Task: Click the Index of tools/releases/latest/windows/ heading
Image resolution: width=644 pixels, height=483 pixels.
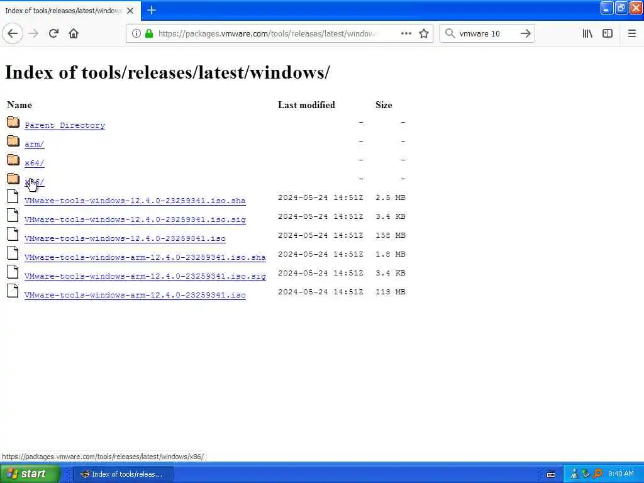Action: (x=167, y=72)
